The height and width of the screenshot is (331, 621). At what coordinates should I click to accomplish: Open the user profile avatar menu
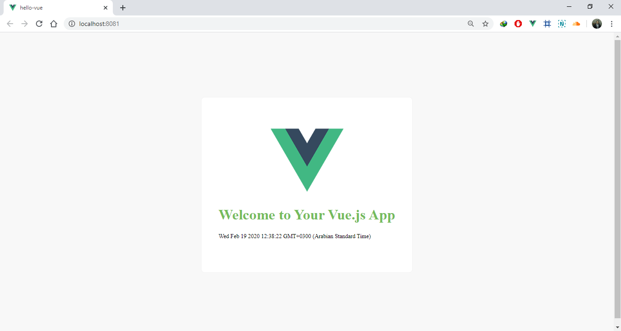597,24
